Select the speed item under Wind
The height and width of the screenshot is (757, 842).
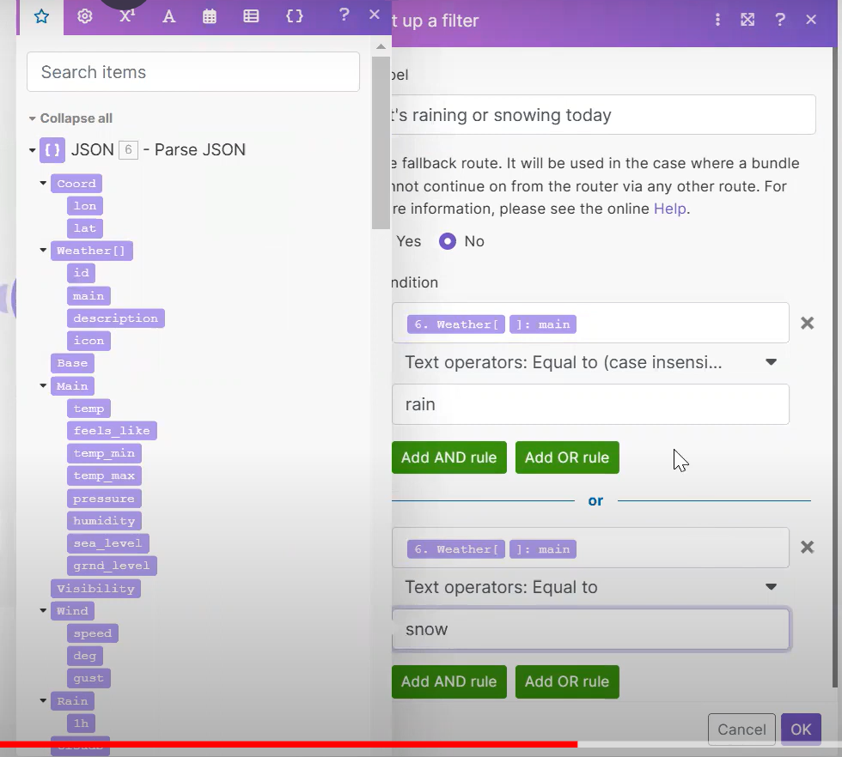click(93, 633)
